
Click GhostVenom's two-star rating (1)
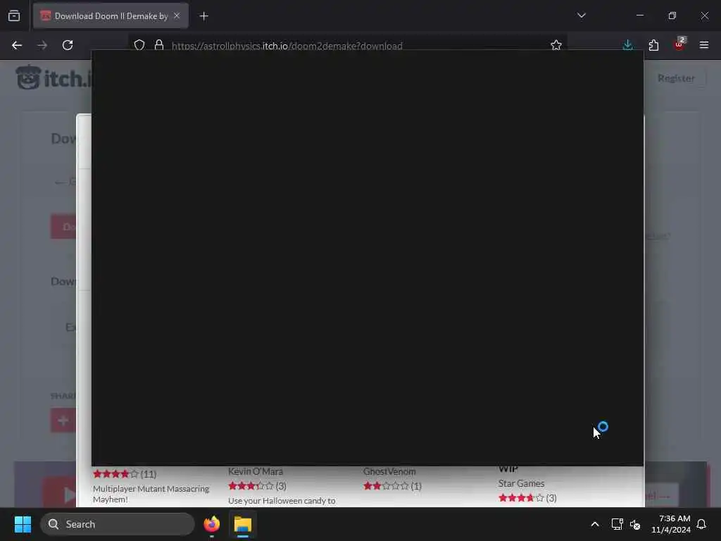coord(392,486)
